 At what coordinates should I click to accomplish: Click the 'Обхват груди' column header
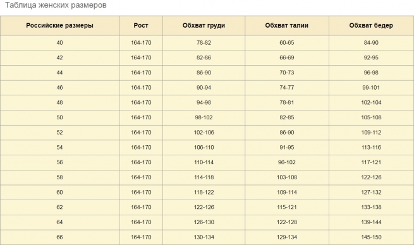pyautogui.click(x=204, y=26)
